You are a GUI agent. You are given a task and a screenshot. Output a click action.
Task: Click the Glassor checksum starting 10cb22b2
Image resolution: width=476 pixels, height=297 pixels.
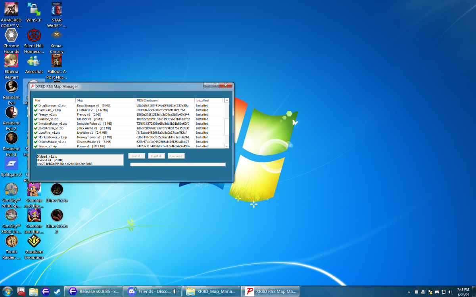coord(163,119)
